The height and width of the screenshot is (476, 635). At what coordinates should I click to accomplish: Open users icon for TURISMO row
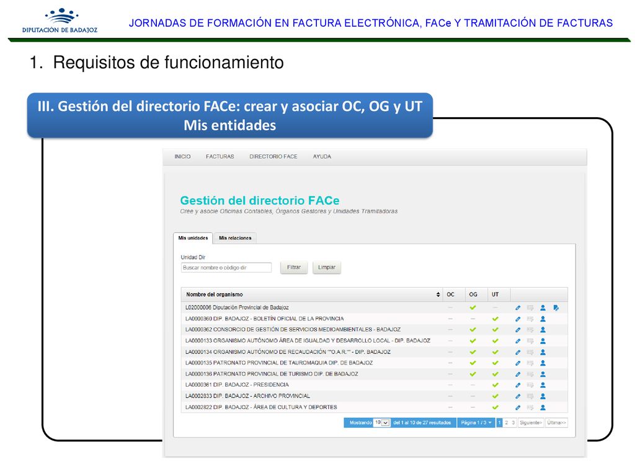[x=543, y=374]
